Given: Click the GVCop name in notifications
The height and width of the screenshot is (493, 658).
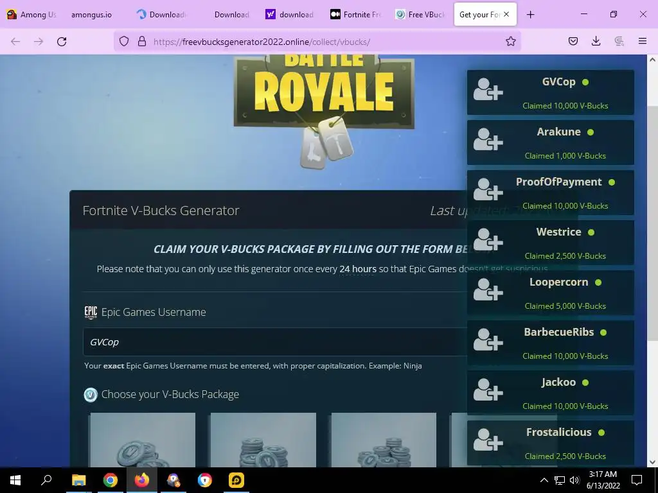Looking at the screenshot, I should click(x=558, y=82).
